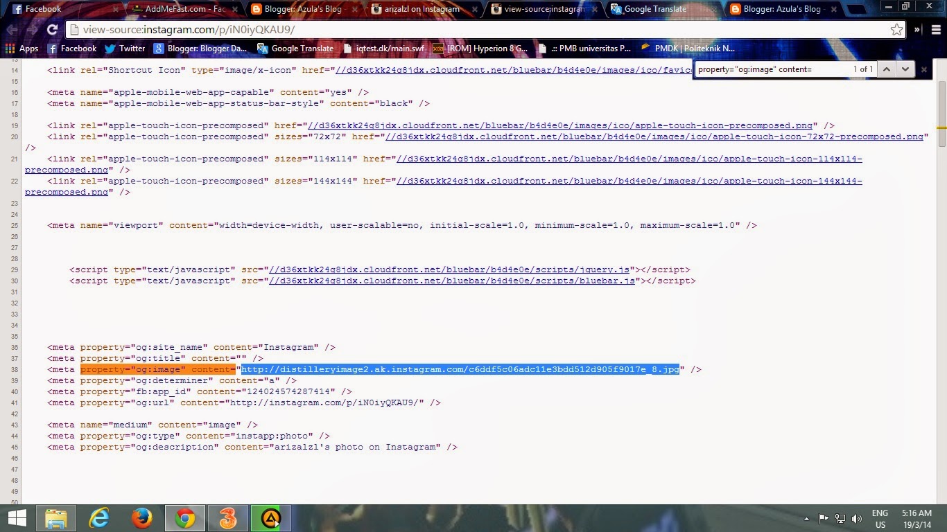Switch to Blogger tab after Google Translate tab
The width and height of the screenshot is (947, 532).
pyautogui.click(x=783, y=9)
